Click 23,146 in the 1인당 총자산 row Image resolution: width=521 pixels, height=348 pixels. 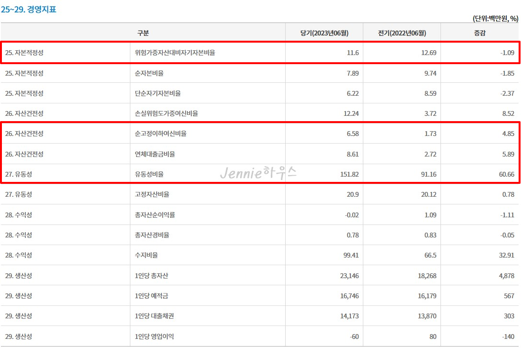click(x=349, y=276)
